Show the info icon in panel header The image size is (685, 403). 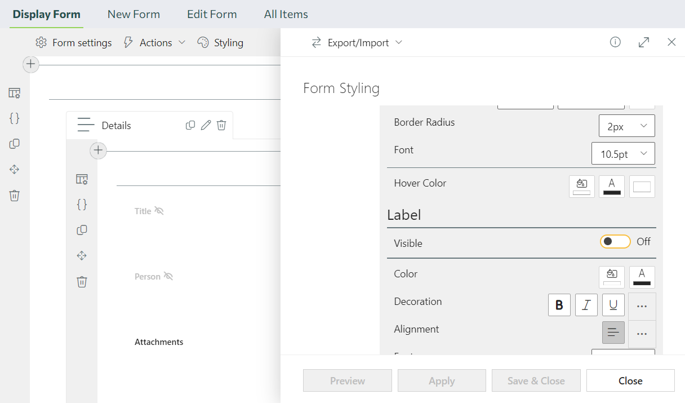click(x=615, y=42)
